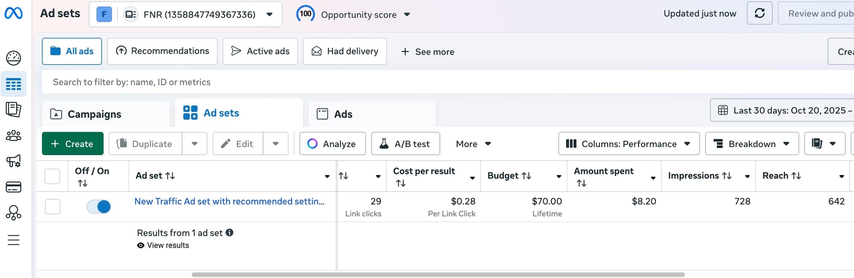Click the info icon beside Results from 1 ad set
This screenshot has width=854, height=278.
[x=229, y=232]
